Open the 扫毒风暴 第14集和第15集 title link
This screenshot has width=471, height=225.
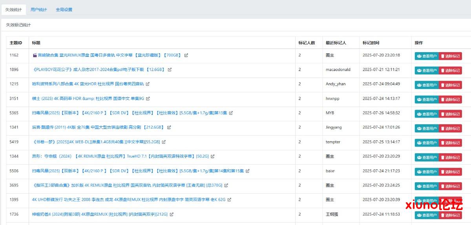[138, 171]
